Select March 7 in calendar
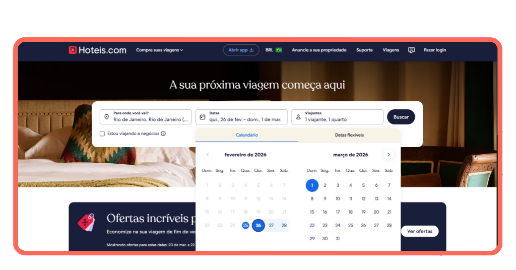Viewport: 516px width, 270px height. coord(389,185)
